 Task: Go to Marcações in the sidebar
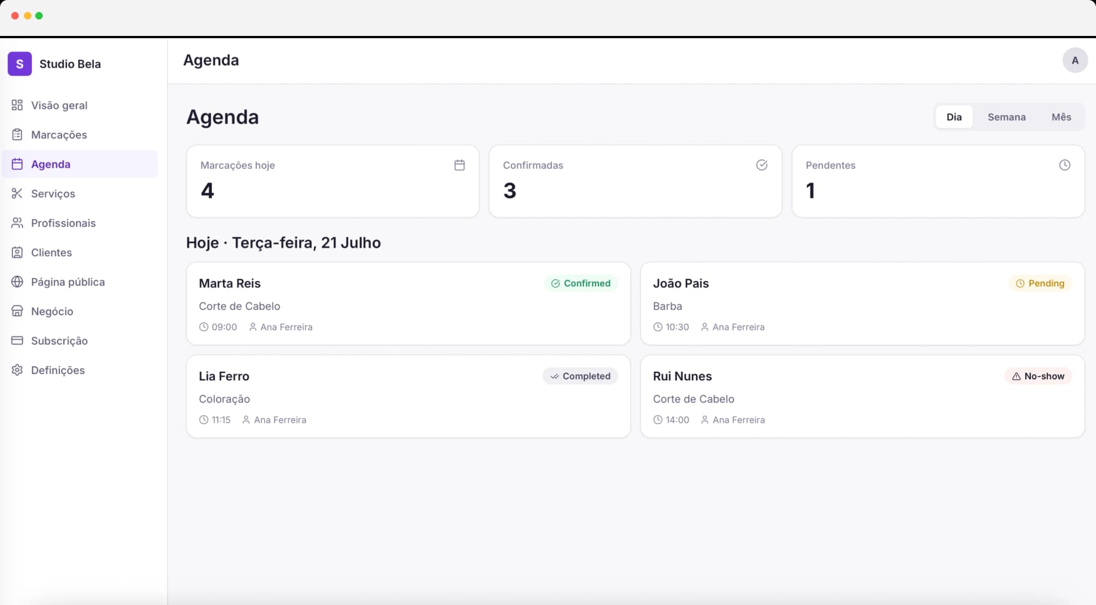coord(80,135)
